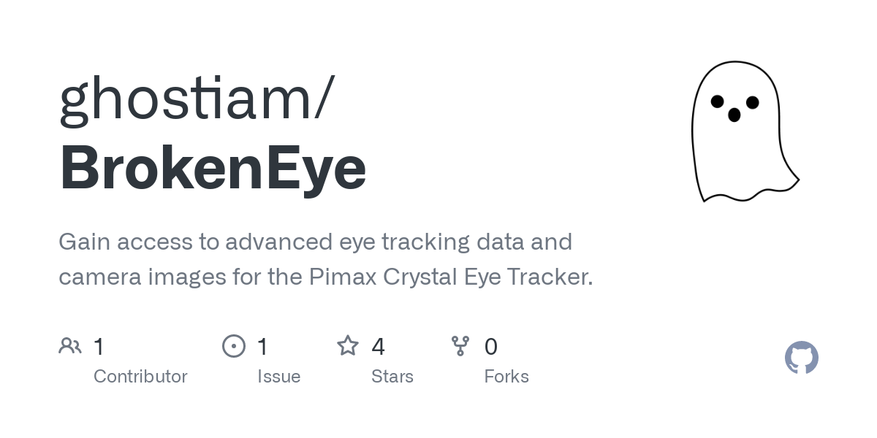Click the ghost's oval mouth
877x438 pixels.
[x=734, y=115]
